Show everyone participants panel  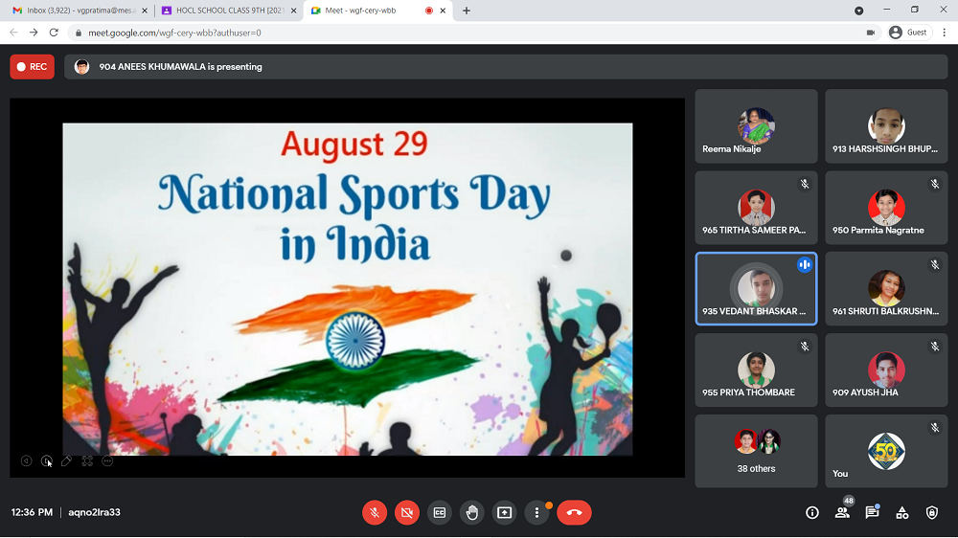tap(842, 513)
